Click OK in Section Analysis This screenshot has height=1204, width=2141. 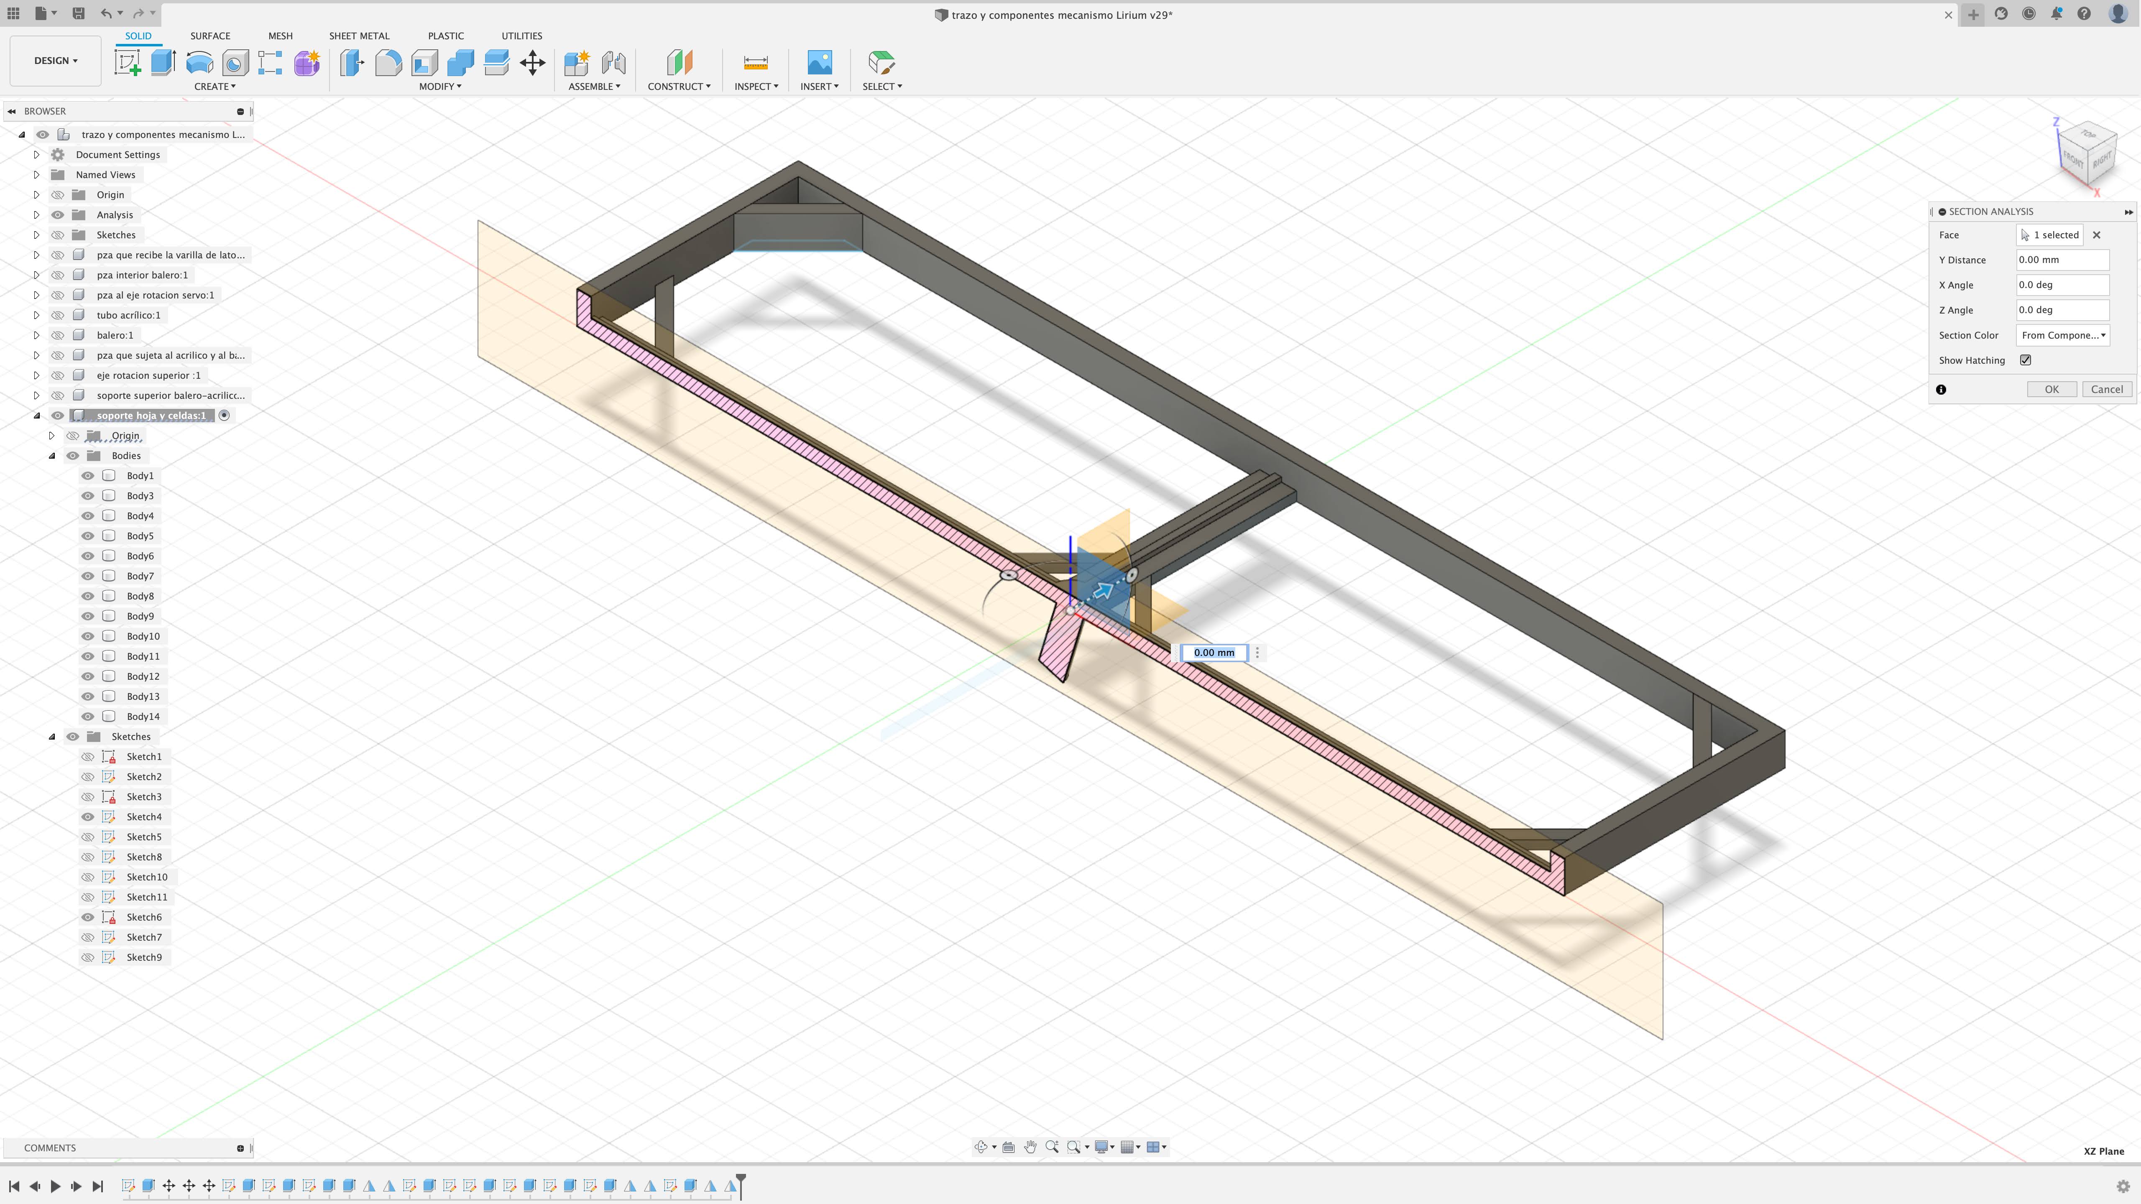pyautogui.click(x=2051, y=389)
